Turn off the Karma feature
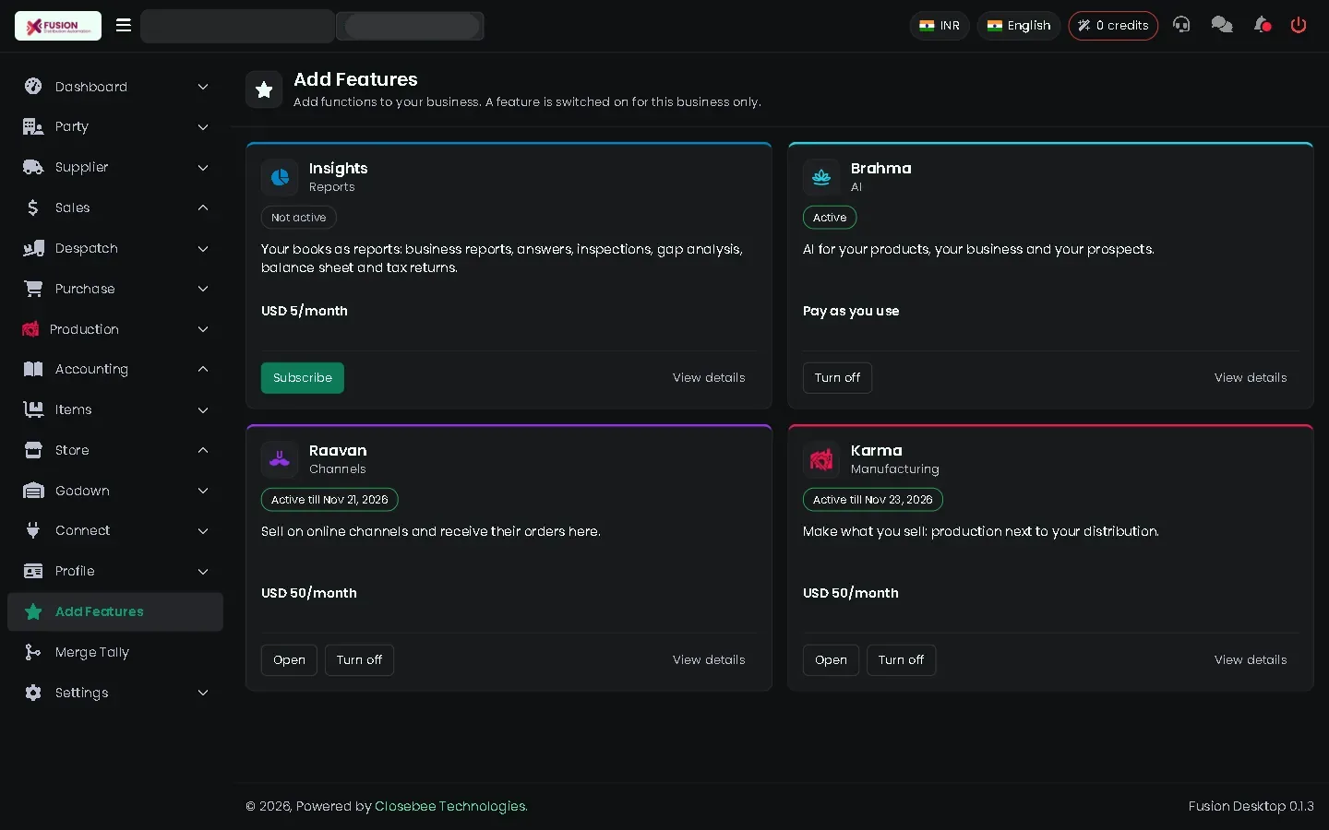 coord(901,660)
